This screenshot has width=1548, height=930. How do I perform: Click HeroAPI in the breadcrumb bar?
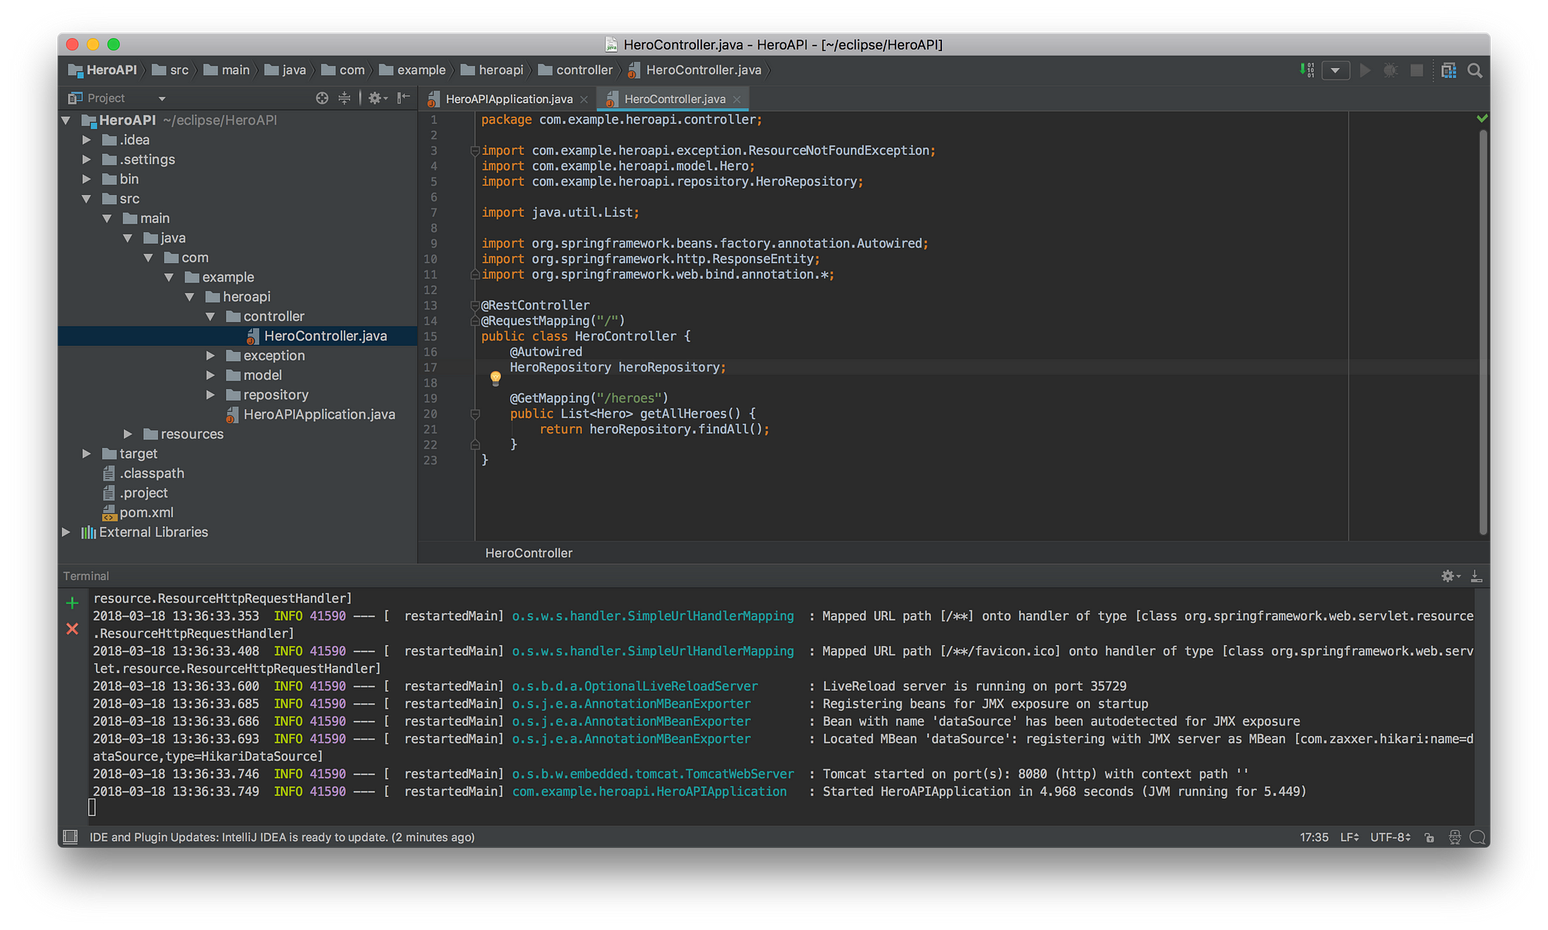[103, 70]
